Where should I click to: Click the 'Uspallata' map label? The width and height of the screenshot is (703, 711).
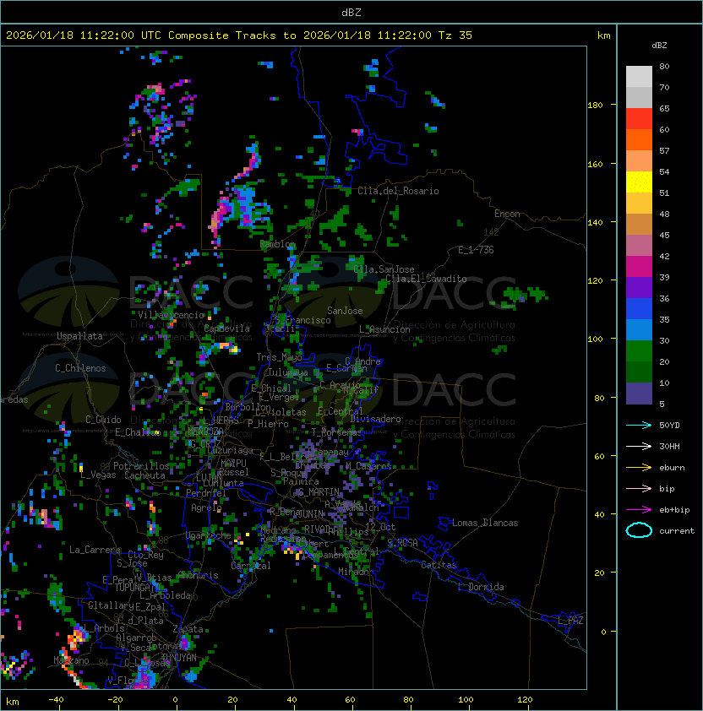79,336
